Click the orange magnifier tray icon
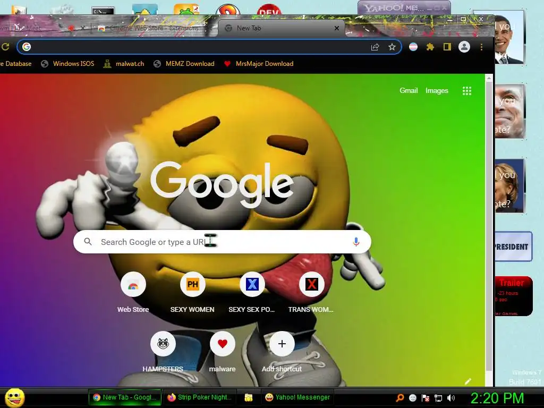Screen dimensions: 544x408 click(399, 398)
